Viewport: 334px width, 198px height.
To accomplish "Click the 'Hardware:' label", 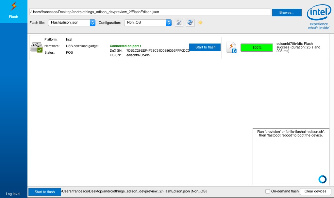I will [52, 46].
